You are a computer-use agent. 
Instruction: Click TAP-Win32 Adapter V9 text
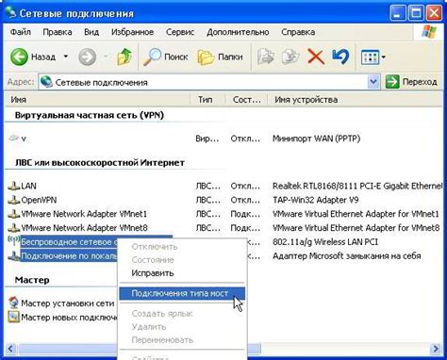tap(316, 200)
